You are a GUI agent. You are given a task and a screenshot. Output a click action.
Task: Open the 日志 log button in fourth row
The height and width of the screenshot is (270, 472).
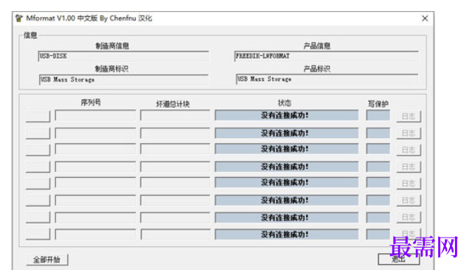(409, 167)
